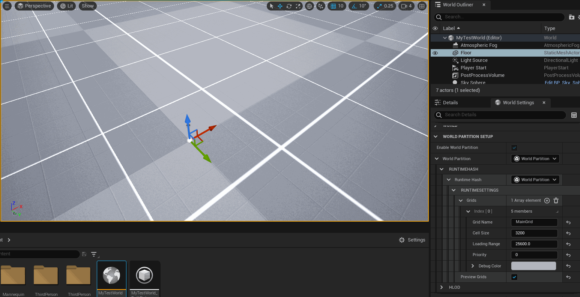
Task: Activate the Translate (move) tool
Action: [280, 6]
